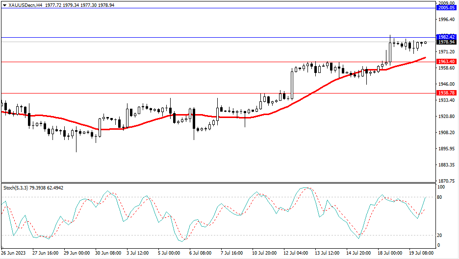Click the 19 Jul 08:00 time label
This screenshot has height=259, width=459.
pos(422,254)
